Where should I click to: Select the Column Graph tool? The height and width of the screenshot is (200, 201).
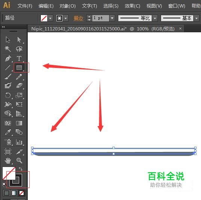(x=19, y=142)
